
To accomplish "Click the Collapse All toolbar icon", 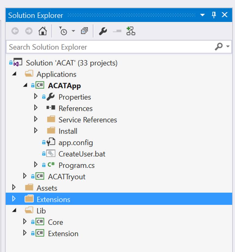I will coord(84,31).
